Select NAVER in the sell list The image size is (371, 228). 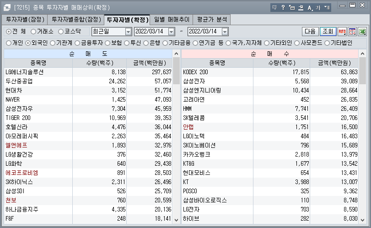[12, 100]
